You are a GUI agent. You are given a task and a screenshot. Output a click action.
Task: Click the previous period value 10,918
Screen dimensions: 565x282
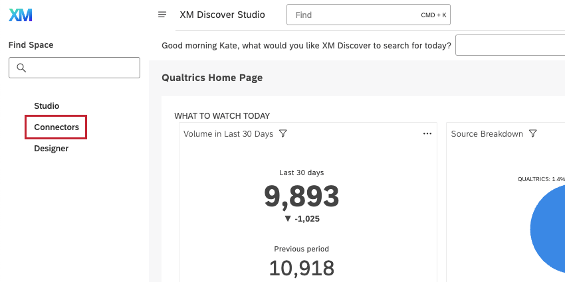[302, 268]
